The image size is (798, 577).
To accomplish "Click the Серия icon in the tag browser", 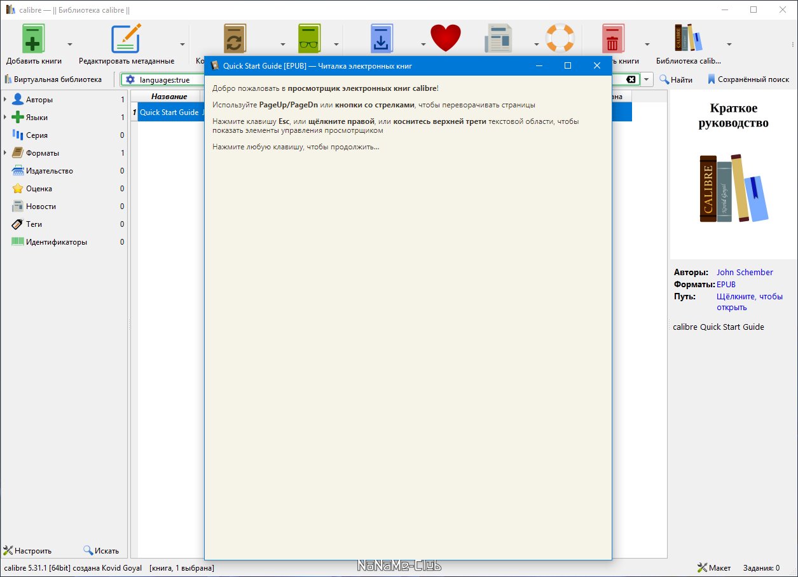I will [17, 135].
